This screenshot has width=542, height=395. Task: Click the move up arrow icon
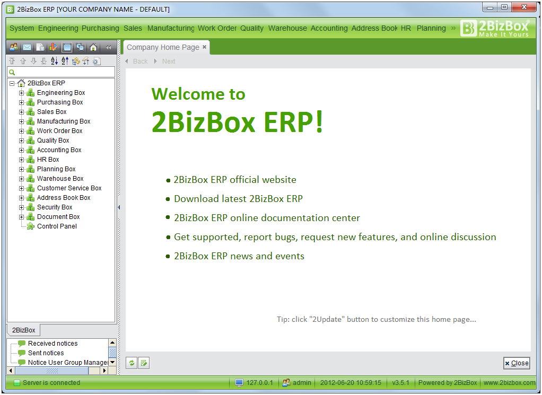(23, 61)
